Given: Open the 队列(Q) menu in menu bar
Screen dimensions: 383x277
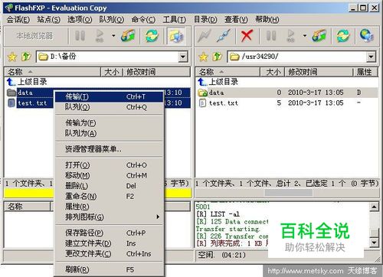Looking at the screenshot, I should pos(112,19).
